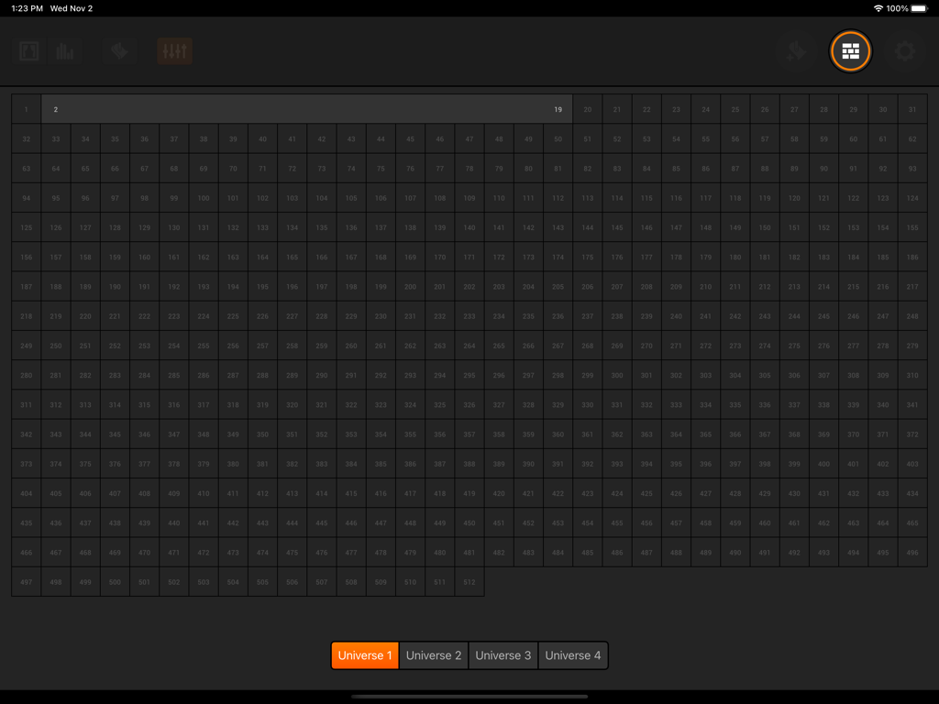Open the settings gear icon
The width and height of the screenshot is (939, 704).
[x=903, y=51]
